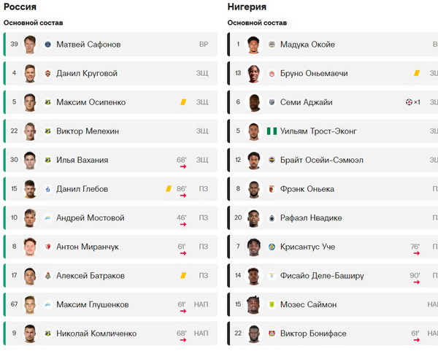The height and width of the screenshot is (351, 438).
Task: Click the Россия team heading
Action: pyautogui.click(x=20, y=7)
